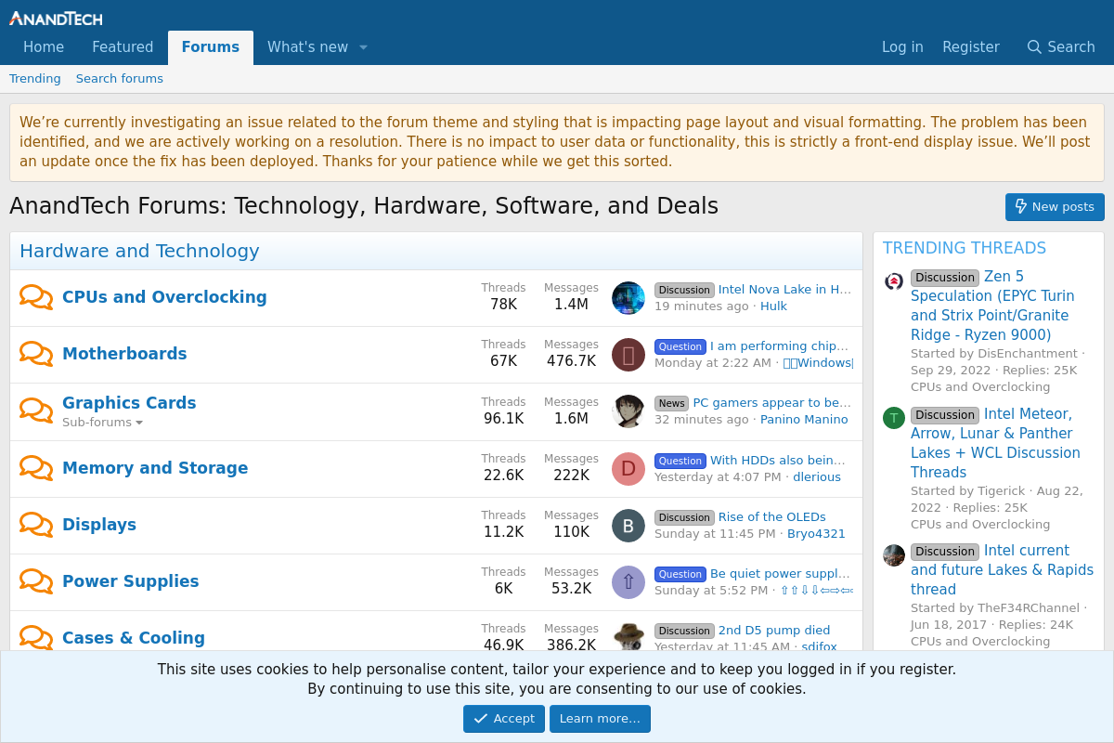Click the News tag on Graphics Cards row
Image resolution: width=1114 pixels, height=743 pixels.
coord(671,403)
